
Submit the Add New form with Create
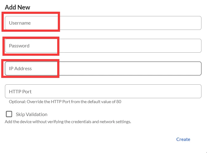coord(183,139)
